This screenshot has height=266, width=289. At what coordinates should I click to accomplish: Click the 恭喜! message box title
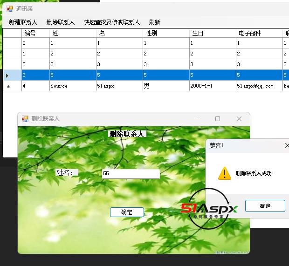216,145
